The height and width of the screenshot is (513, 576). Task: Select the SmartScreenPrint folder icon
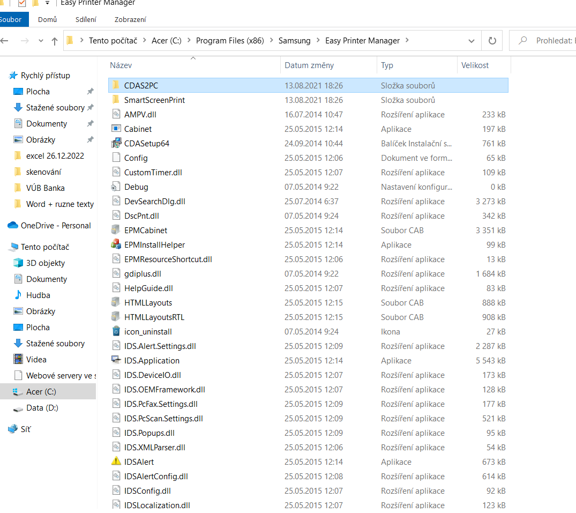coord(116,100)
